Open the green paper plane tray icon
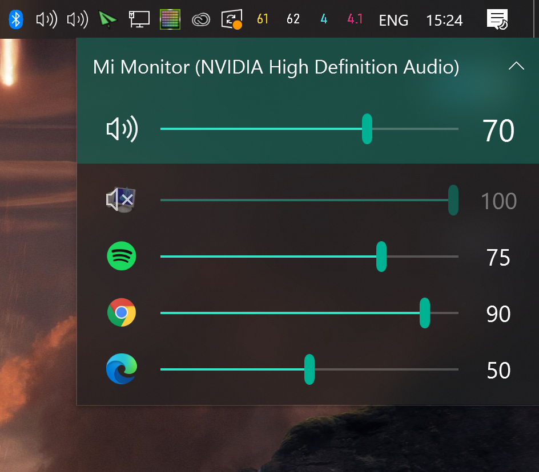539x472 pixels. pyautogui.click(x=108, y=19)
